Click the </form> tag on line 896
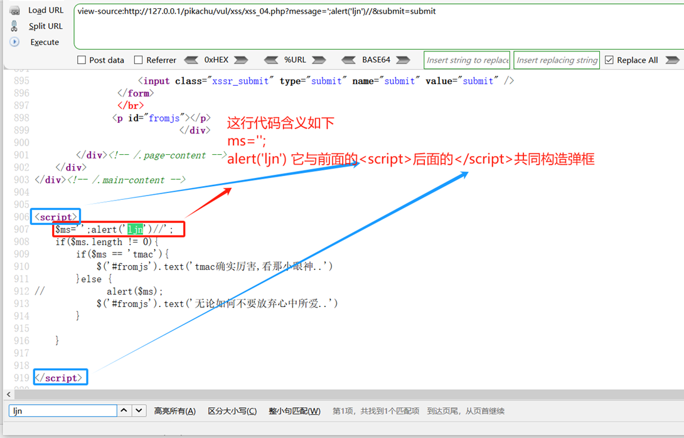Viewport: 684px width, 438px height. pyautogui.click(x=136, y=93)
